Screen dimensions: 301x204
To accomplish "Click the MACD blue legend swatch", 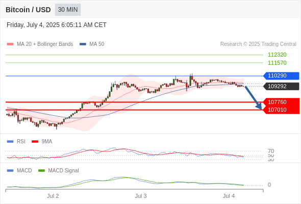I will coord(10,170).
